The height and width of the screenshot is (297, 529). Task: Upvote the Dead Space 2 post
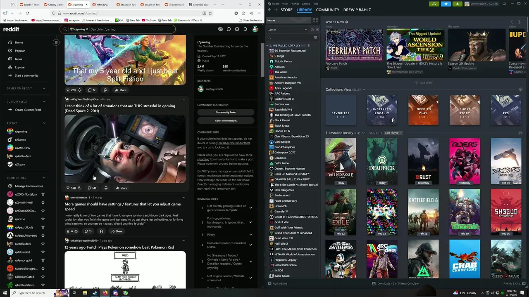tap(68, 188)
